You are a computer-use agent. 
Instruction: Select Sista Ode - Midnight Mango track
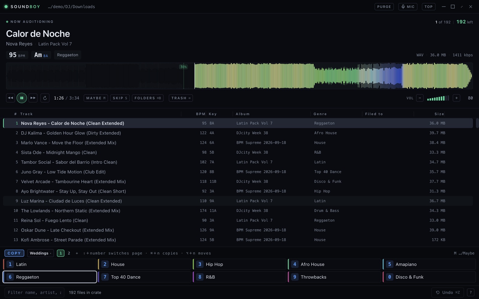pos(238,152)
